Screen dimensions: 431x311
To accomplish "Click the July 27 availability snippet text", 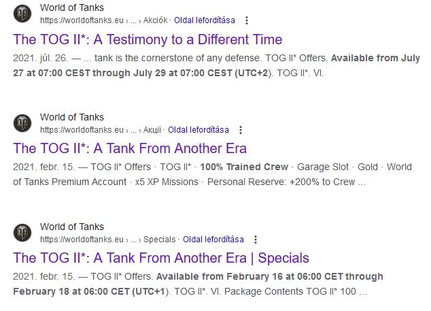I will tap(216, 65).
